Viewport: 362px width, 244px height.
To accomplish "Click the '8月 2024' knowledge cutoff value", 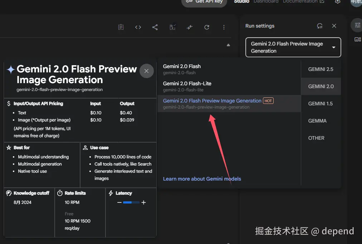I will 23,202.
